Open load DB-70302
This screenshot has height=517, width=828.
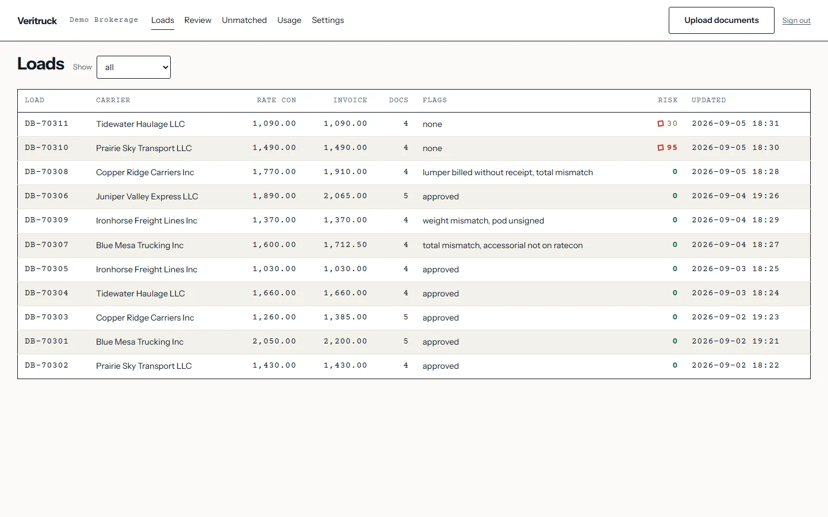click(47, 365)
